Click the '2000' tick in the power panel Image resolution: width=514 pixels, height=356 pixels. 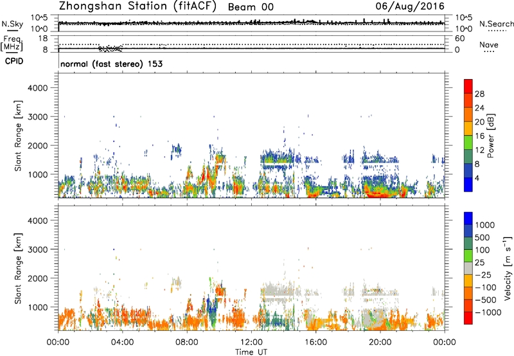coord(37,145)
